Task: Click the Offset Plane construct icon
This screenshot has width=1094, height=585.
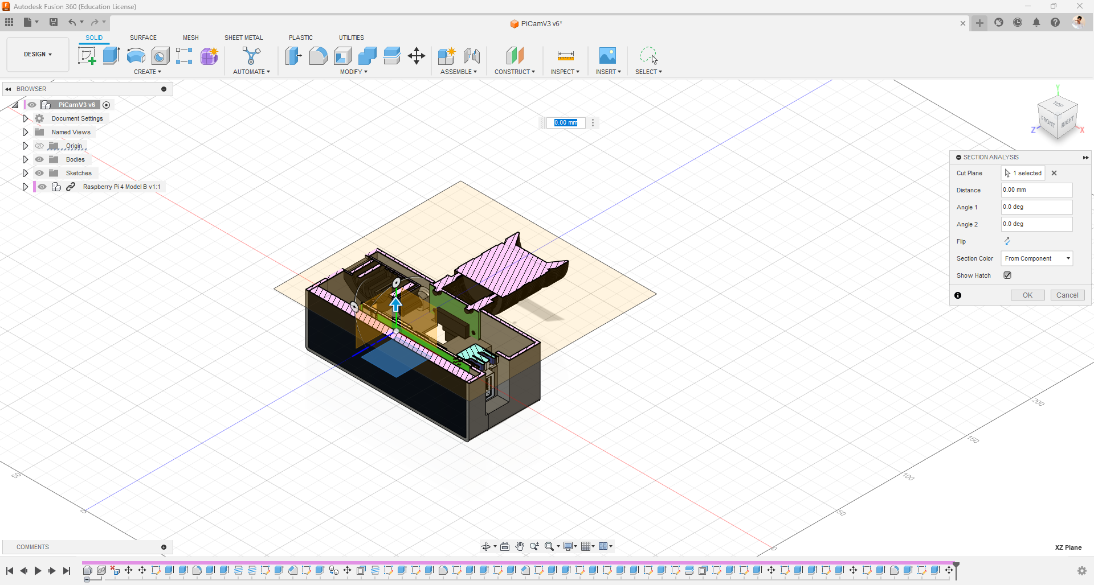Action: (x=515, y=56)
